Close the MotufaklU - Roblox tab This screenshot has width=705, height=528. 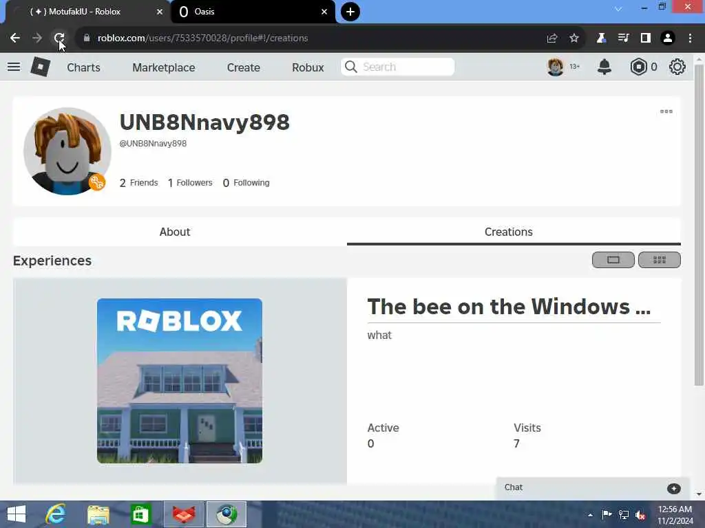160,12
